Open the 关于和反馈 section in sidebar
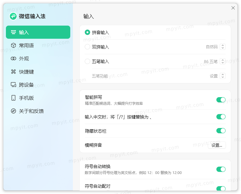The image size is (241, 194). [x=38, y=111]
